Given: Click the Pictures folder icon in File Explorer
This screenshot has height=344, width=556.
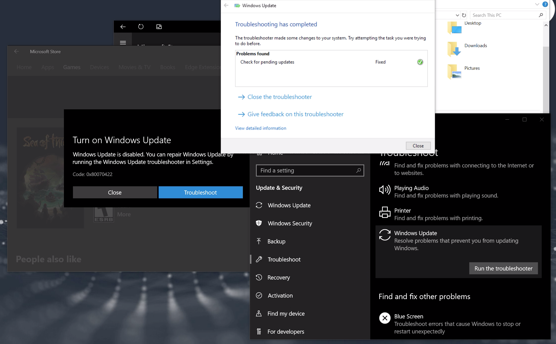Looking at the screenshot, I should [x=454, y=72].
